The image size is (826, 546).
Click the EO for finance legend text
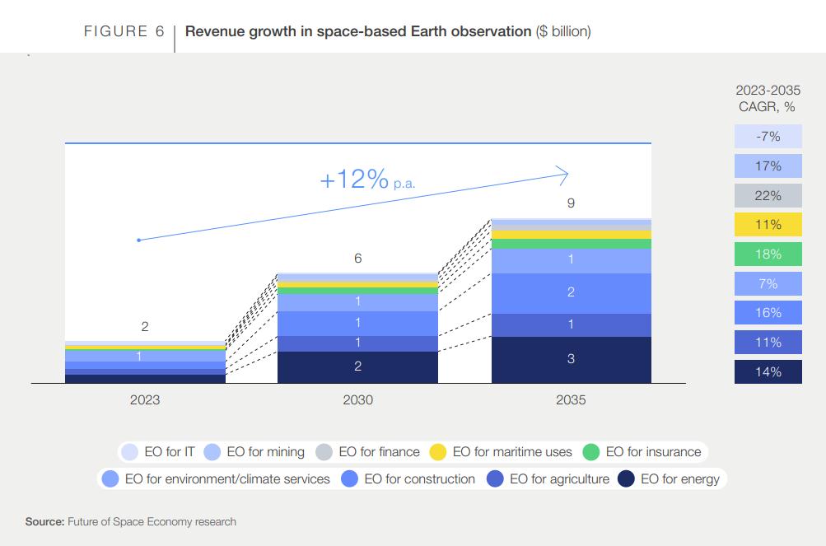(380, 452)
